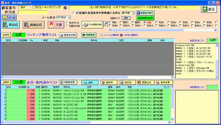Screen dimensions: 221x125
Task: Click the matching list horizontal scrollbar
Action: (87, 77)
